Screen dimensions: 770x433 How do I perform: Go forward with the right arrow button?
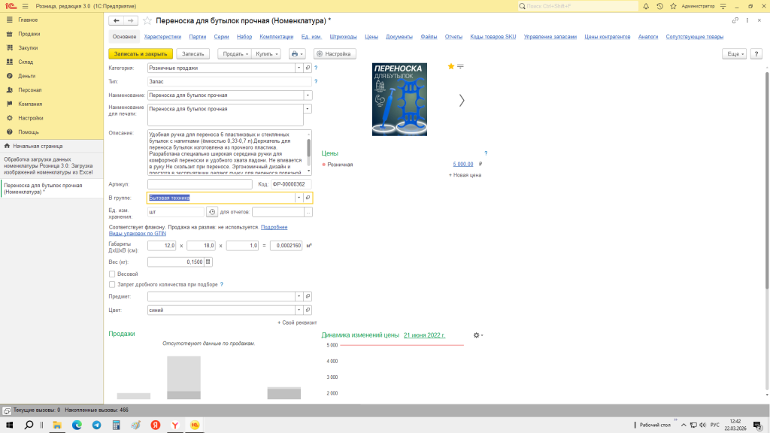(130, 20)
